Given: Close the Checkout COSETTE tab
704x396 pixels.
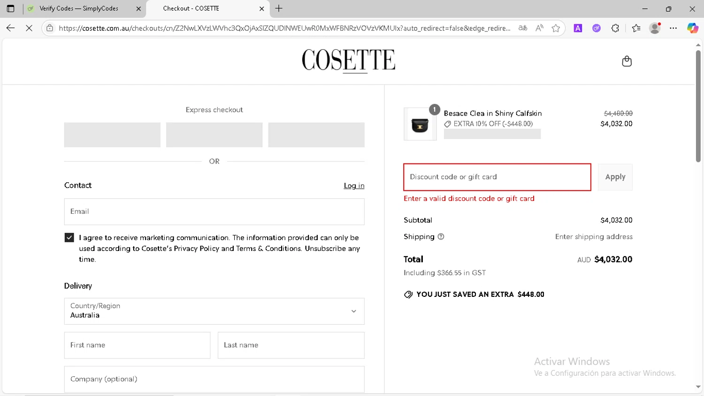Looking at the screenshot, I should coord(261,8).
